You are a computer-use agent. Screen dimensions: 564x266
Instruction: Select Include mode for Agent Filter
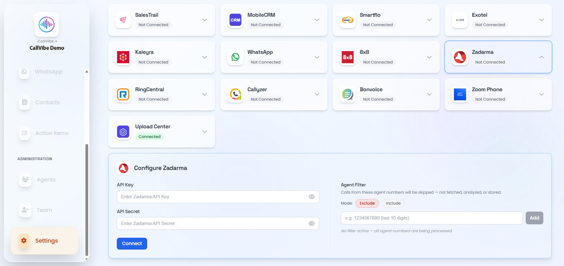pyautogui.click(x=393, y=203)
